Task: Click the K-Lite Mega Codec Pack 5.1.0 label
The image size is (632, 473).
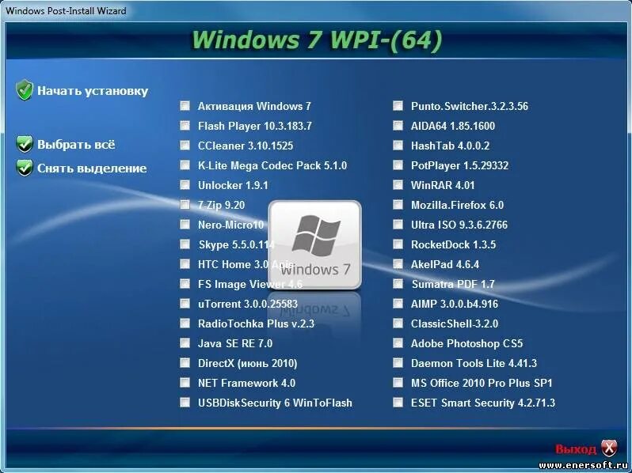Action: pos(272,165)
